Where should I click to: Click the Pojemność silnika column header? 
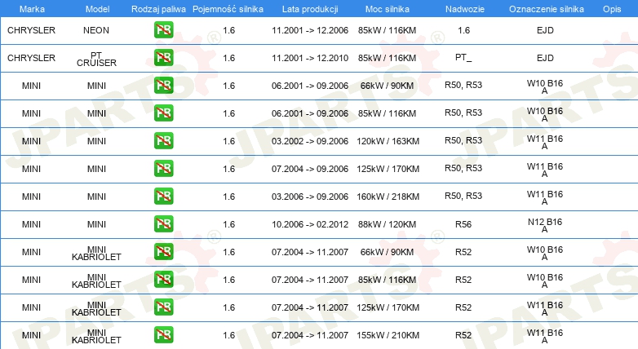point(228,9)
